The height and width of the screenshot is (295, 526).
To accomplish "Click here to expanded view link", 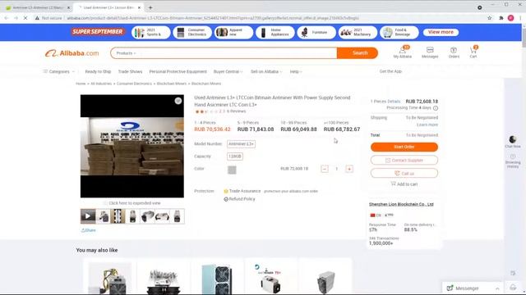I will tap(132, 203).
